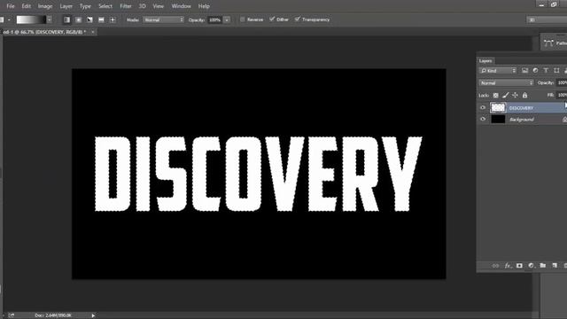Lock all padlock icon in Layers
This screenshot has width=567, height=319.
[x=524, y=95]
